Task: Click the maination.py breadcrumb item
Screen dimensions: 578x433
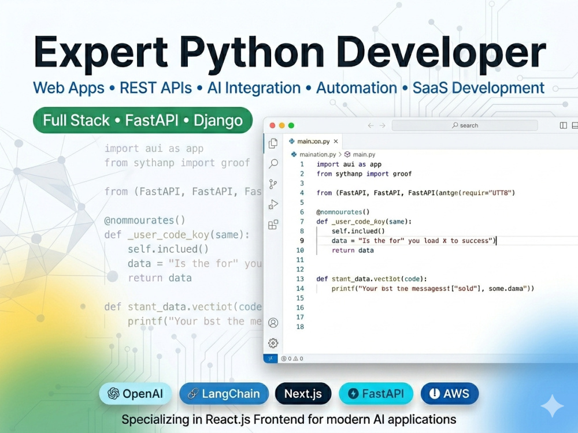Action: [317, 154]
